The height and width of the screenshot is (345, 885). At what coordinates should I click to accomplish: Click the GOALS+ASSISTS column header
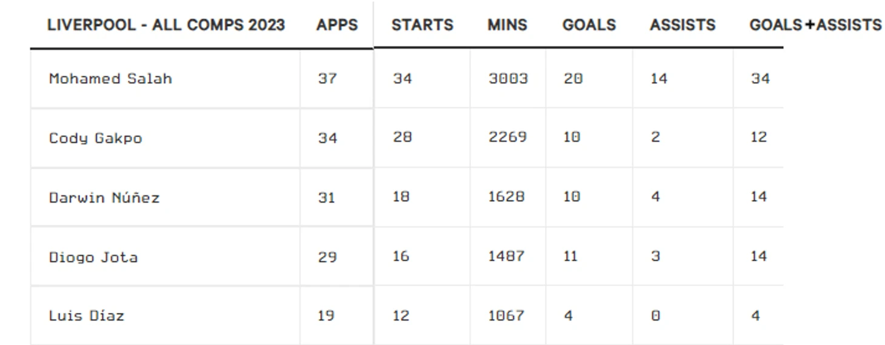[x=815, y=25]
